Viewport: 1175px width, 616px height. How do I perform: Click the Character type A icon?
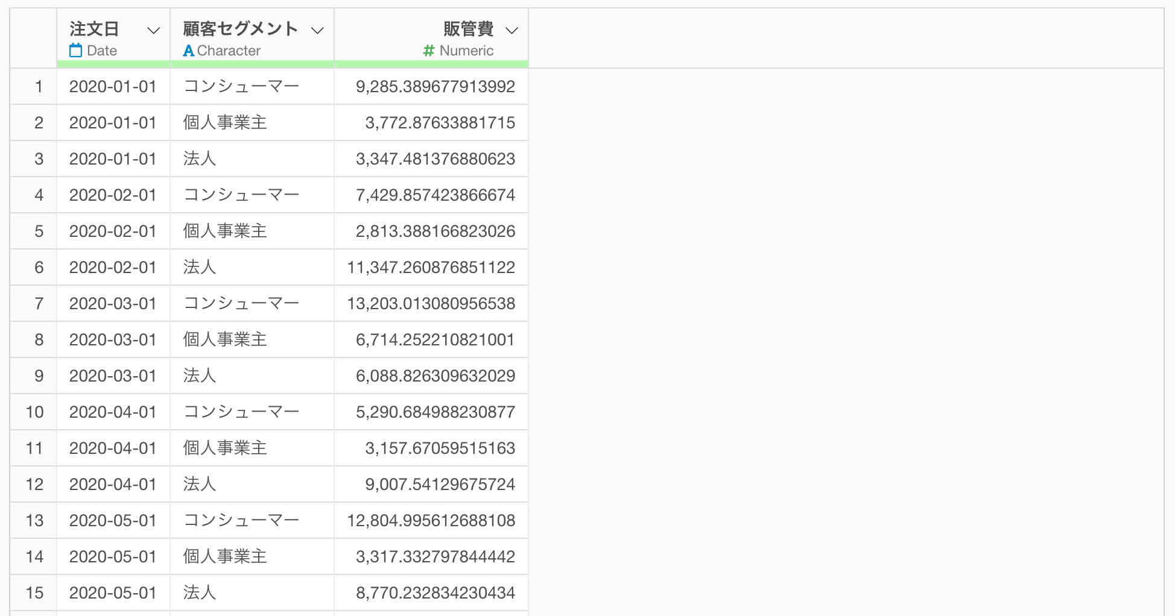[x=189, y=51]
